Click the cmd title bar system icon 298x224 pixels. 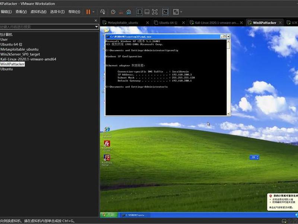(x=108, y=37)
